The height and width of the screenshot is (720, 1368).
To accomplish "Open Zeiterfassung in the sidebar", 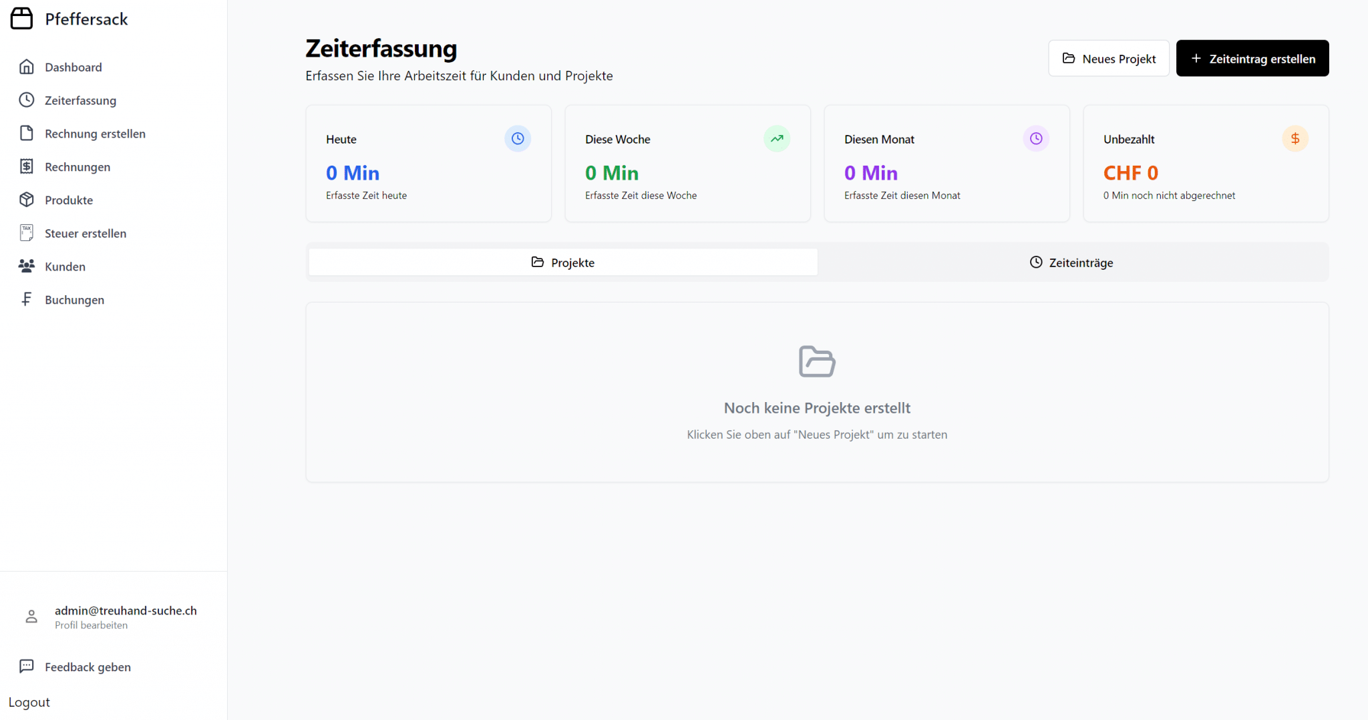I will (80, 100).
